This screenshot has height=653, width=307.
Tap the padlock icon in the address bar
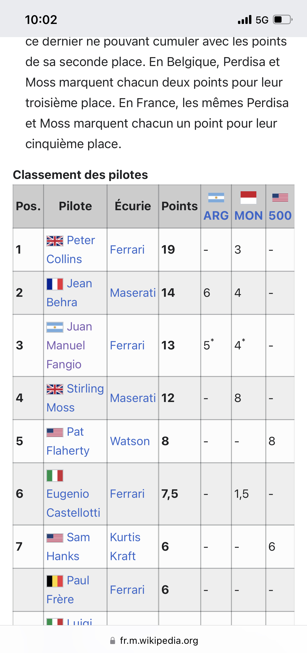coord(113,641)
